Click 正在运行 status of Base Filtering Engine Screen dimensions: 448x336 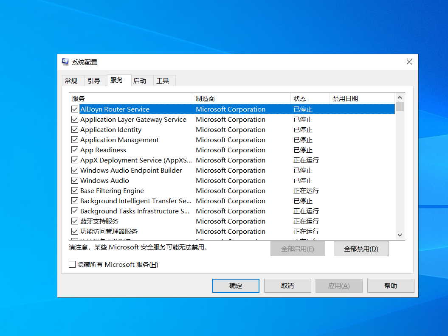click(306, 190)
